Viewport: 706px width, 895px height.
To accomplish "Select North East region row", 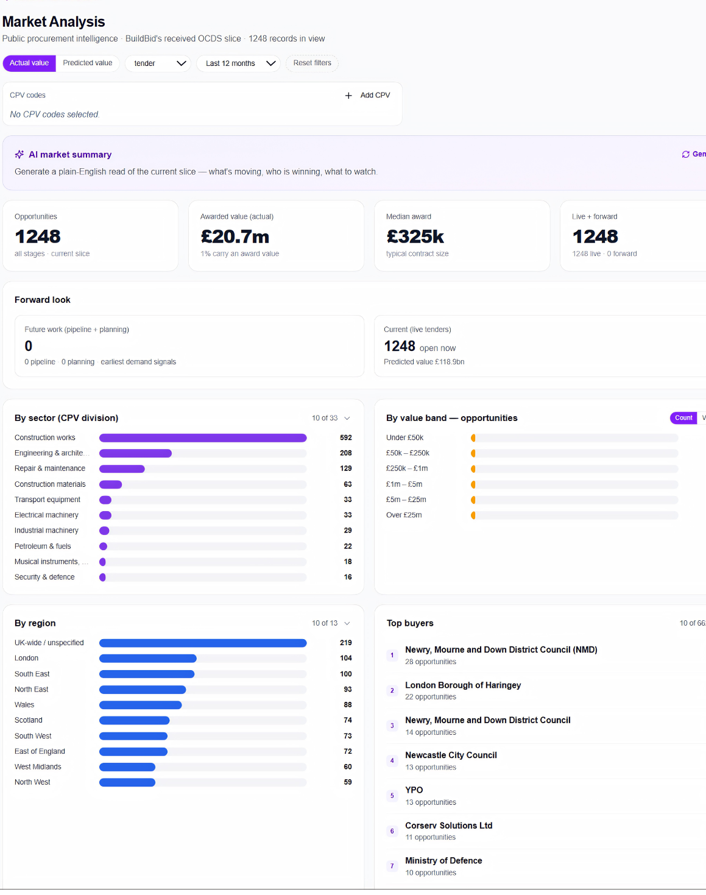I will pyautogui.click(x=183, y=690).
